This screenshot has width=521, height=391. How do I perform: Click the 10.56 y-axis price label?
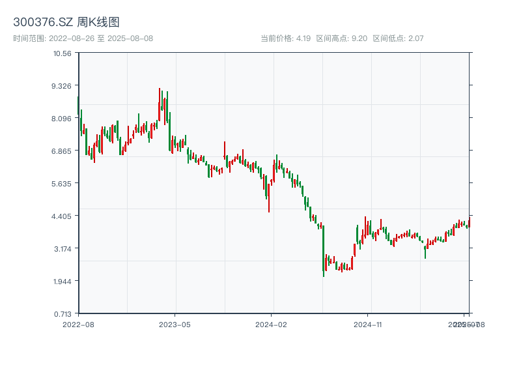(63, 53)
